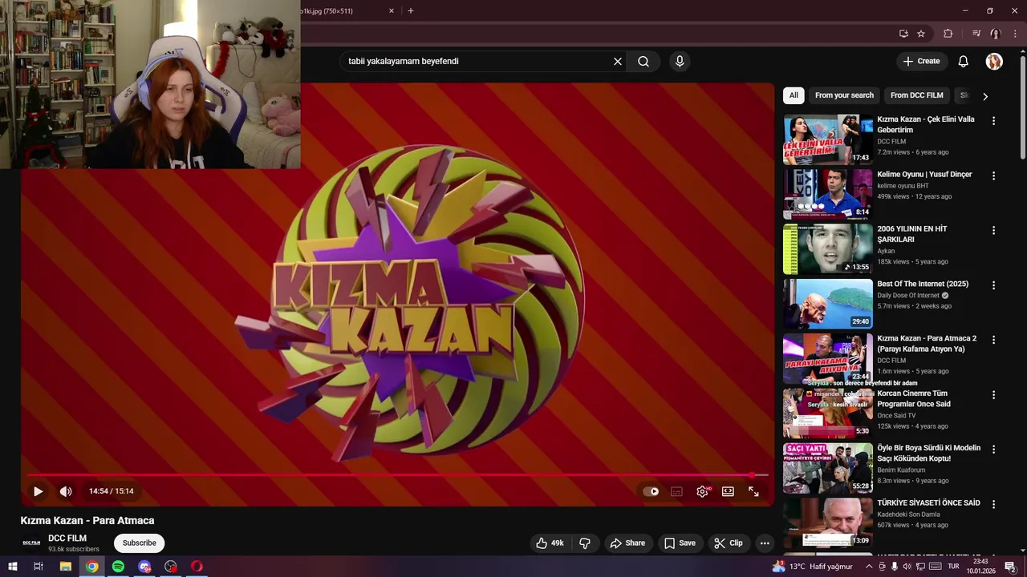Open Opera browser from taskbar
Screen dimensions: 1027x577
[197, 567]
